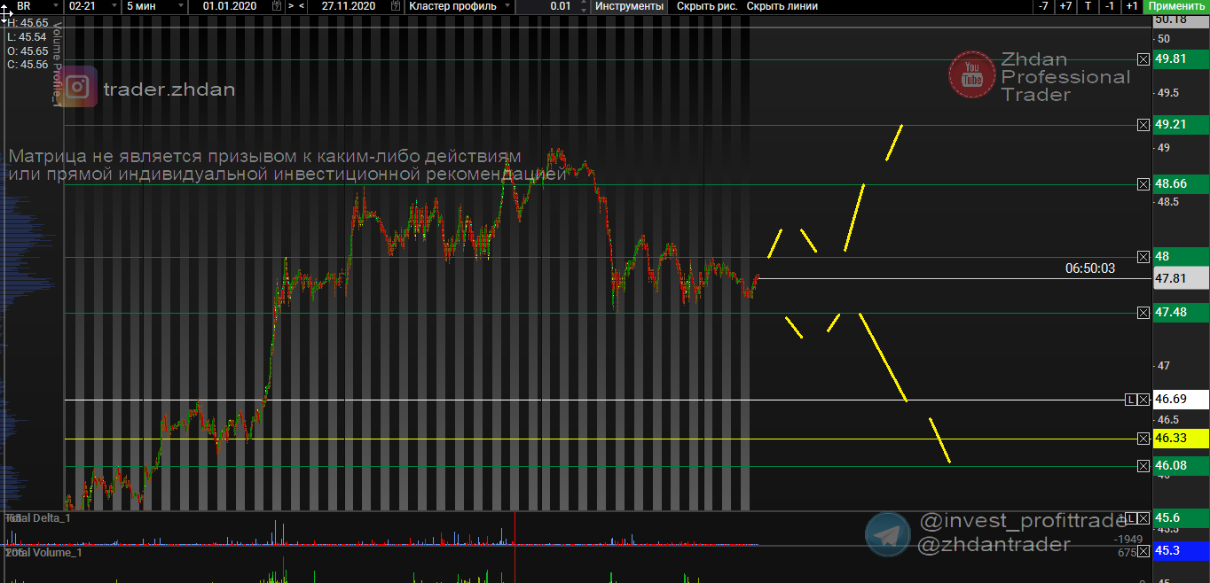Remove the 46.69 level line via X

[1143, 400]
